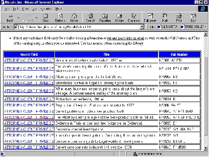Open search field link for Corporate internal investigations row

29,129
